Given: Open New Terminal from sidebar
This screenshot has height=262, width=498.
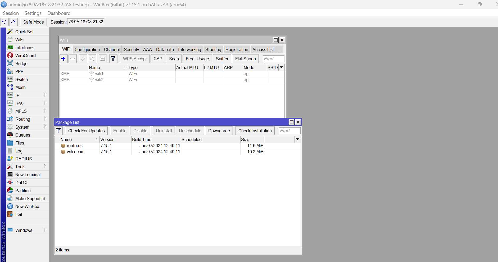Looking at the screenshot, I should coord(28,175).
